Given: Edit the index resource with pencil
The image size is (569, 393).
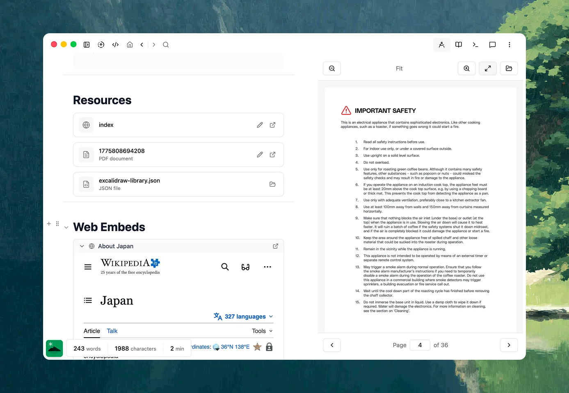Looking at the screenshot, I should [x=260, y=125].
